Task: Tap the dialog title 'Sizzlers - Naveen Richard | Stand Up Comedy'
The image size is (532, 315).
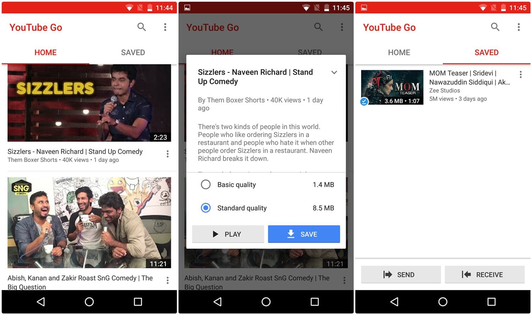Action: (x=255, y=77)
